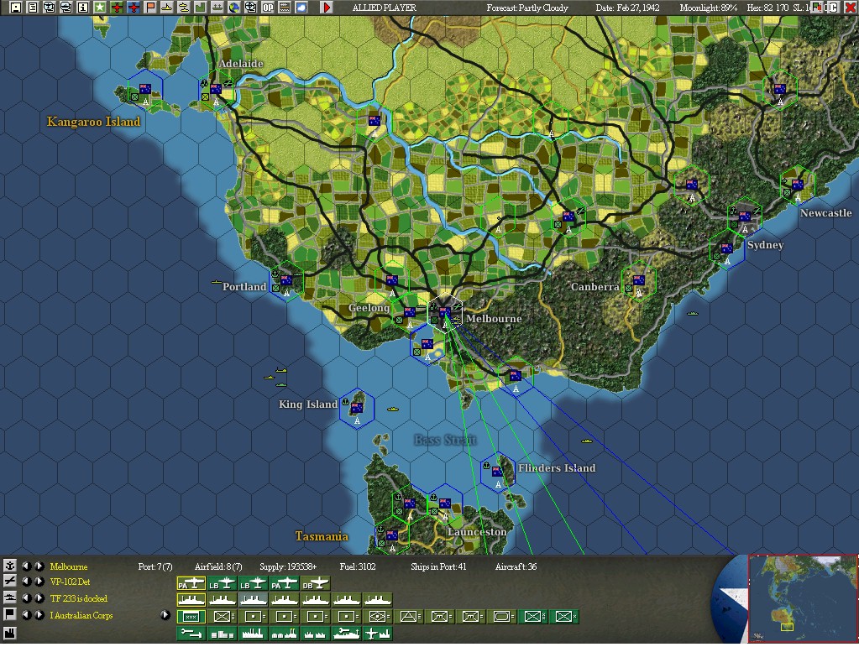
Task: Click 'Forecast: Partly Cloudy' in top bar
Action: coord(527,8)
